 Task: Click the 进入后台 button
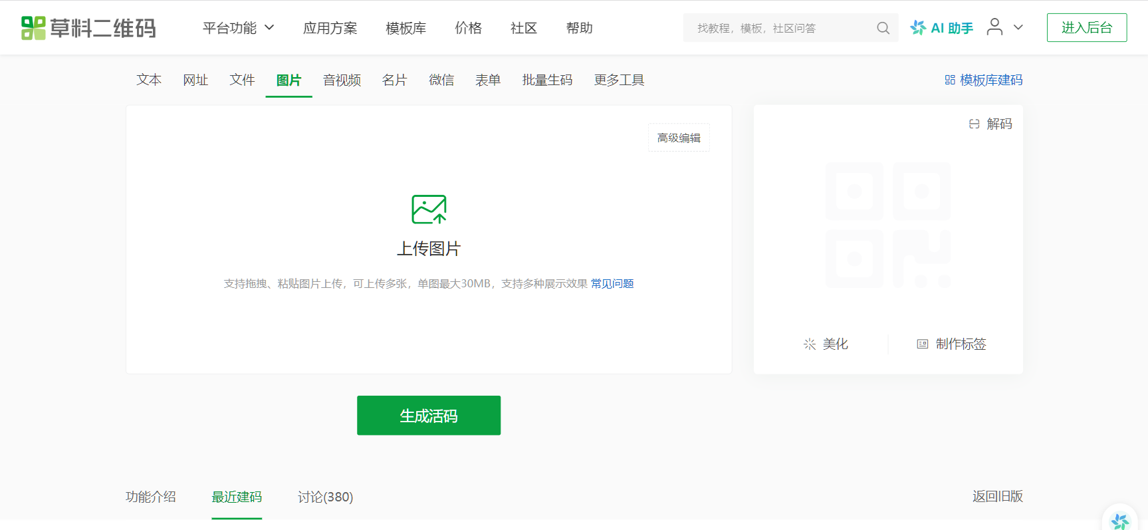point(1087,28)
